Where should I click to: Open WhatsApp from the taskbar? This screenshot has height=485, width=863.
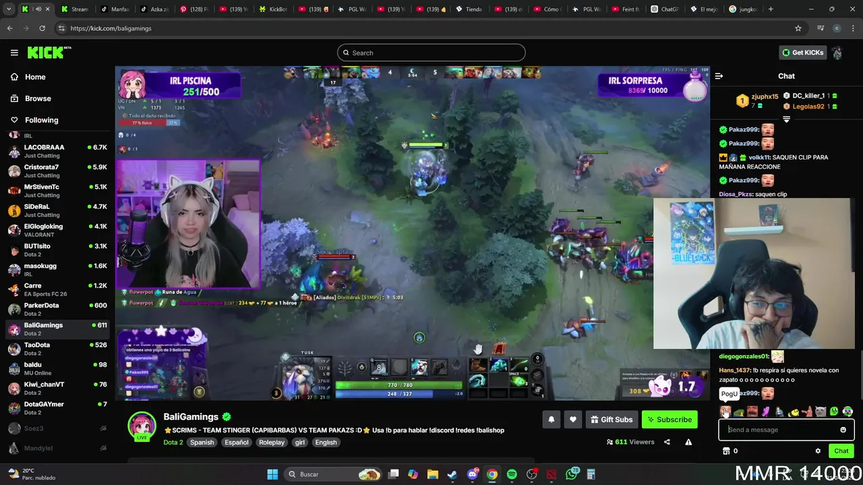(x=572, y=474)
